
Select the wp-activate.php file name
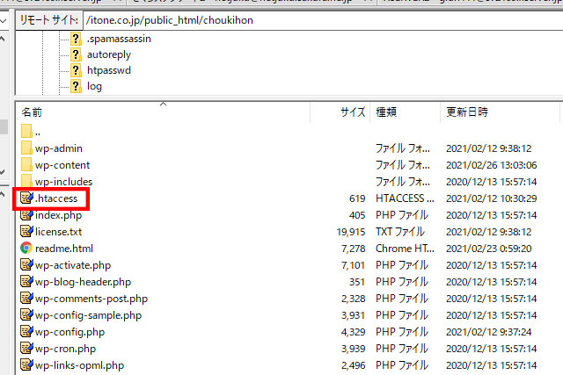[x=73, y=265]
